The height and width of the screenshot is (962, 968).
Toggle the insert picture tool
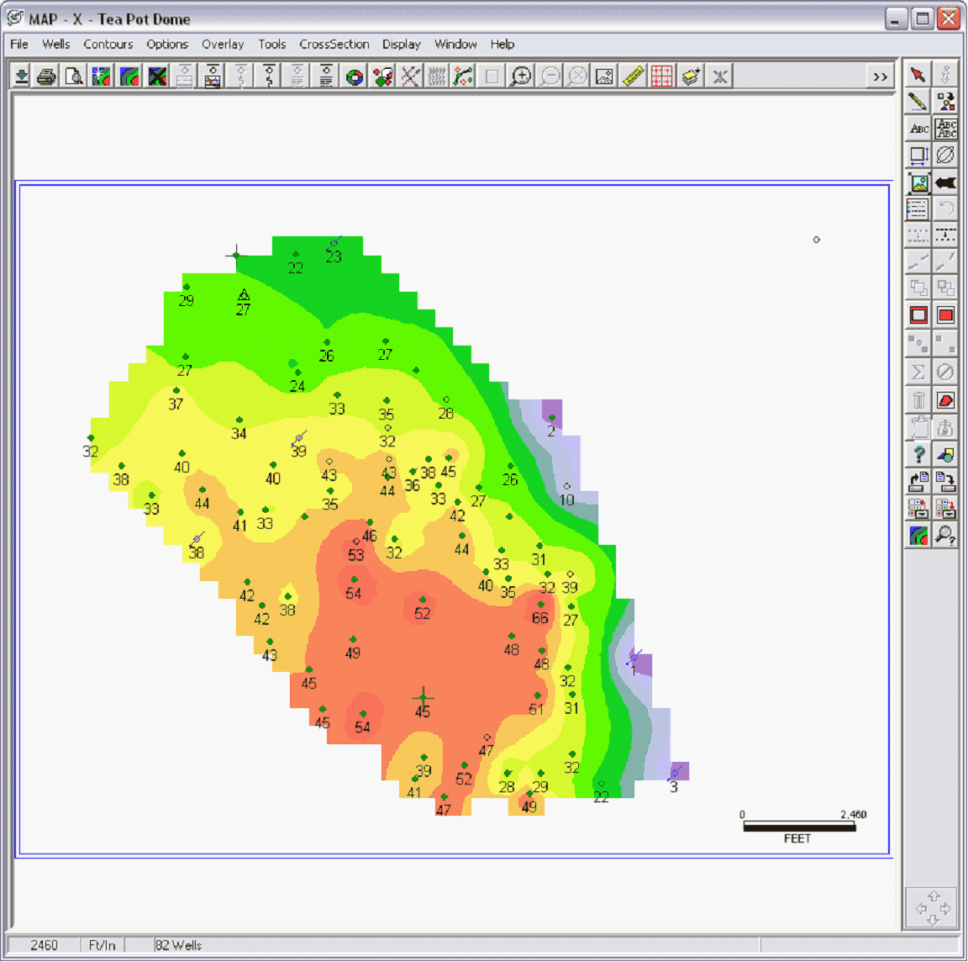pyautogui.click(x=918, y=182)
